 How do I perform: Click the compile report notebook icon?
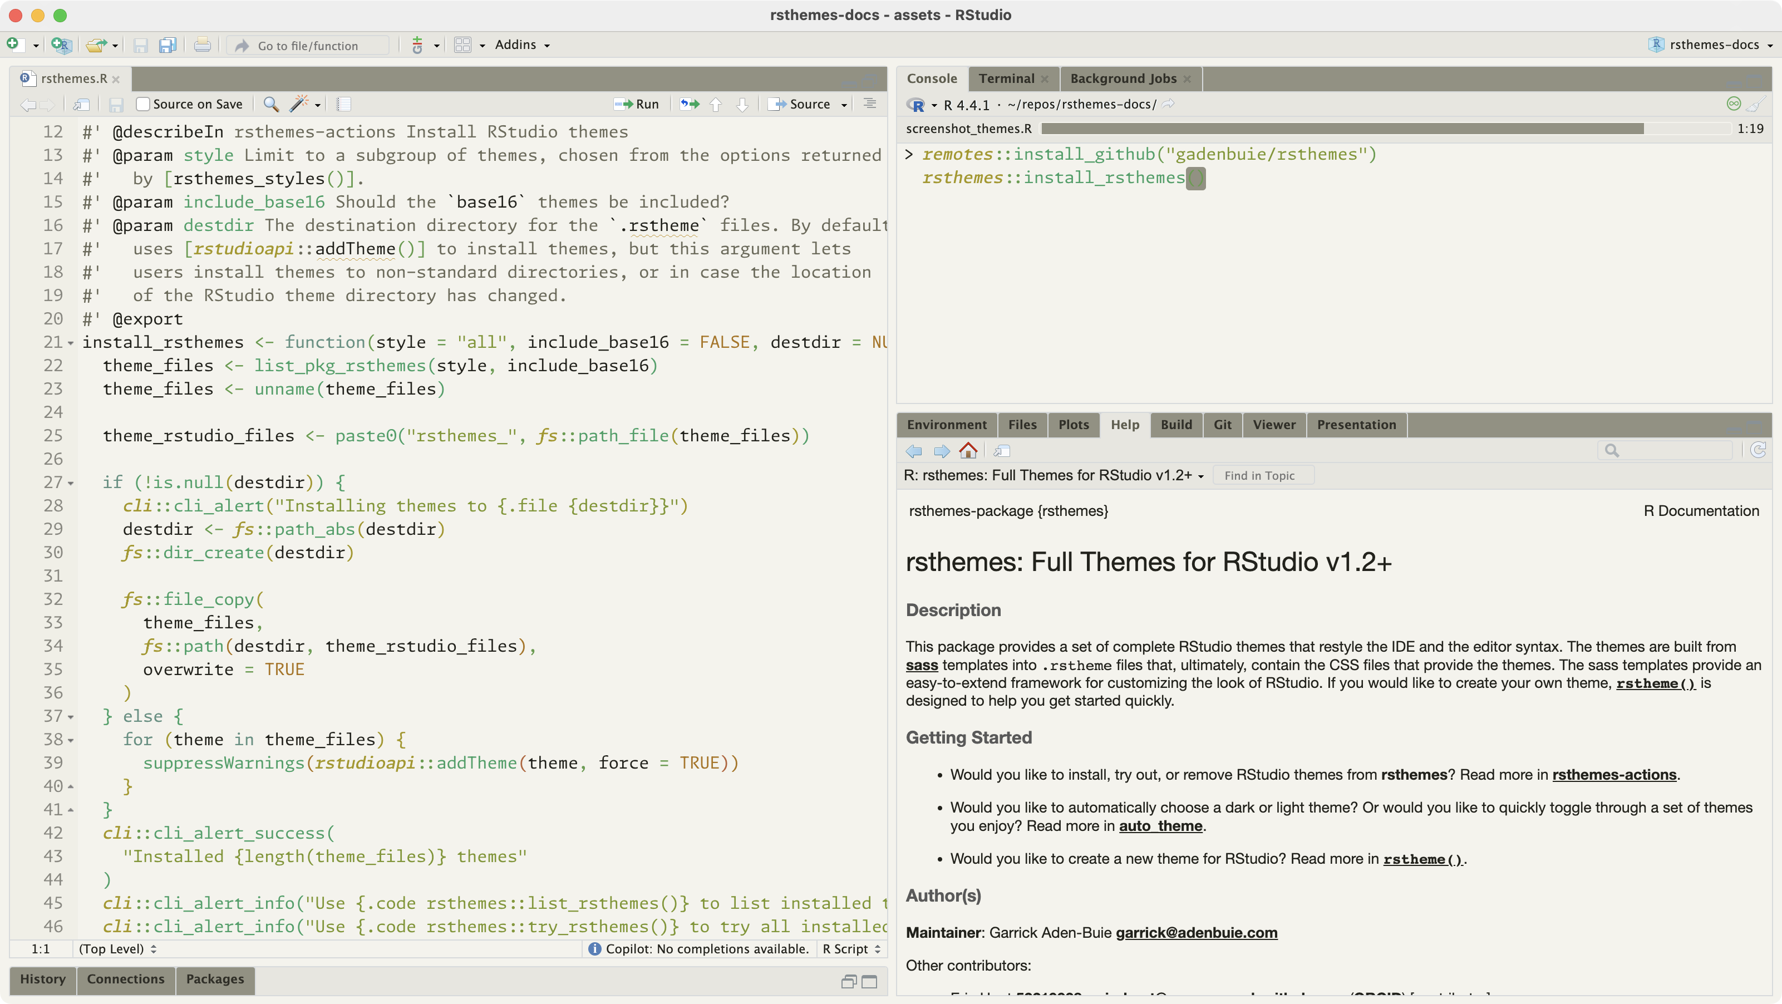pos(344,104)
